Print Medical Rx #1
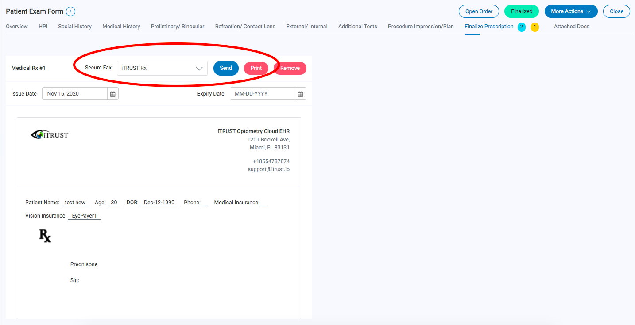 (x=256, y=68)
